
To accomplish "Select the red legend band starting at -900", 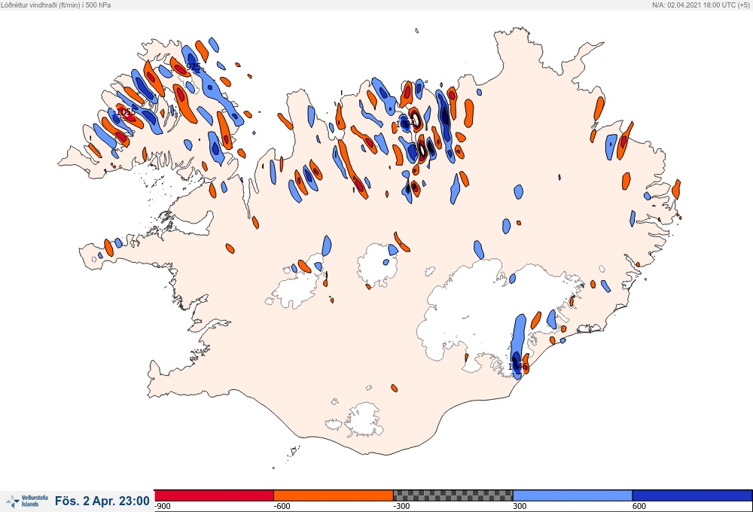I will tap(214, 495).
